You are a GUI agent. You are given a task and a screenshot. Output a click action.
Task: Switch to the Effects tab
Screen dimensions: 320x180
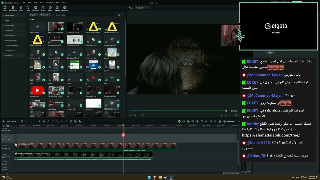[x=43, y=9]
